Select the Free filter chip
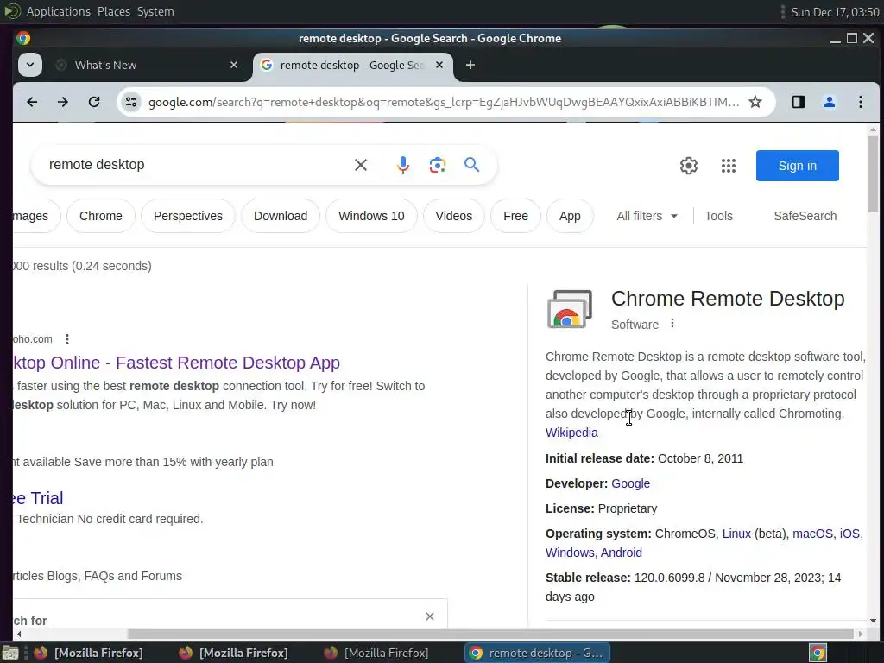The image size is (884, 663). 516,216
